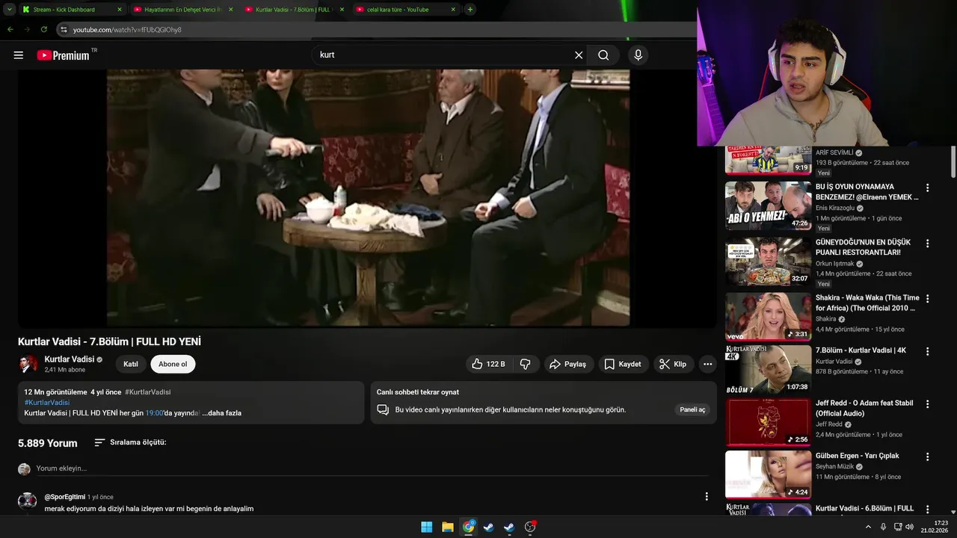Run the search with the magnifier button
This screenshot has width=957, height=538.
click(x=603, y=55)
